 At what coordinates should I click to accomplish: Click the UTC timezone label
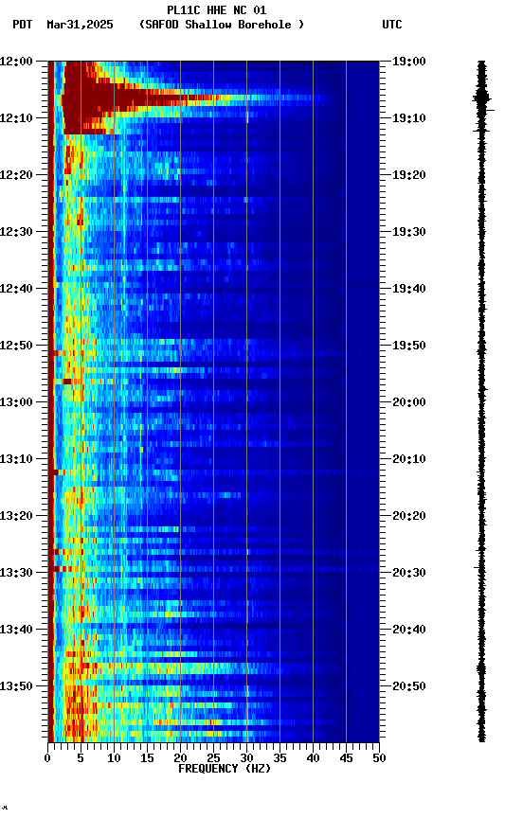392,25
